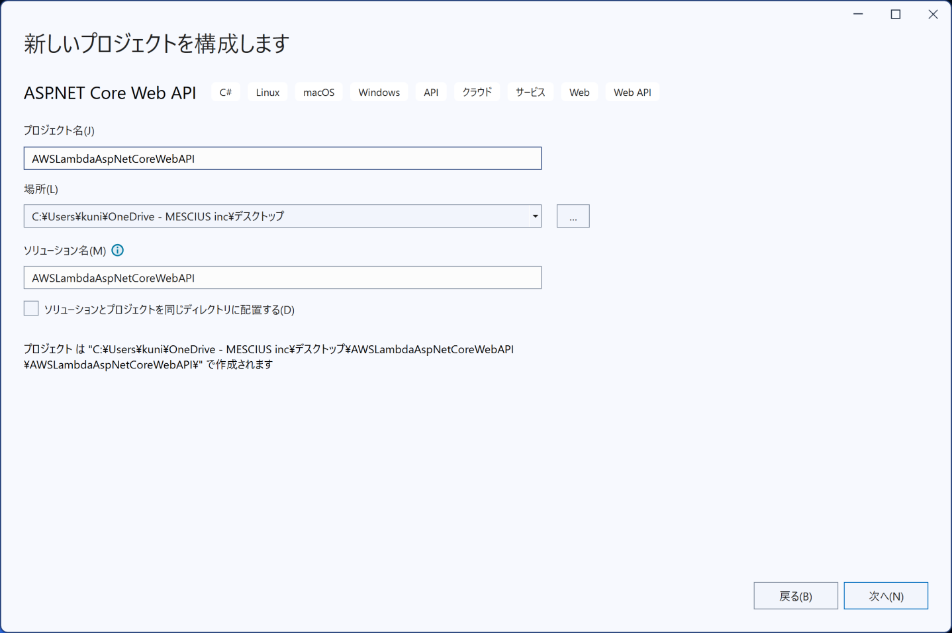Click the ASP.NET Core Web API heading
This screenshot has height=633, width=952.
[x=110, y=93]
